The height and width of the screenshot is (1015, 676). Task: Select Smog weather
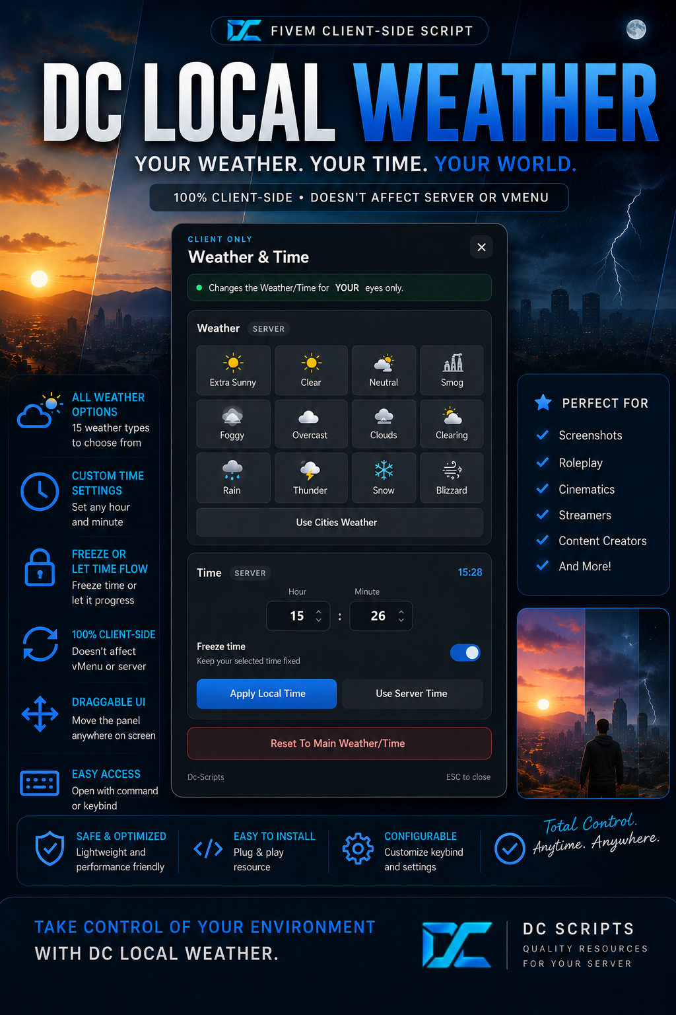[452, 370]
